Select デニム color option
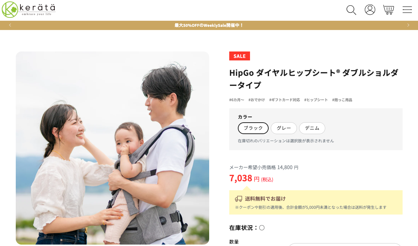Image resolution: width=418 pixels, height=246 pixels. coord(312,128)
